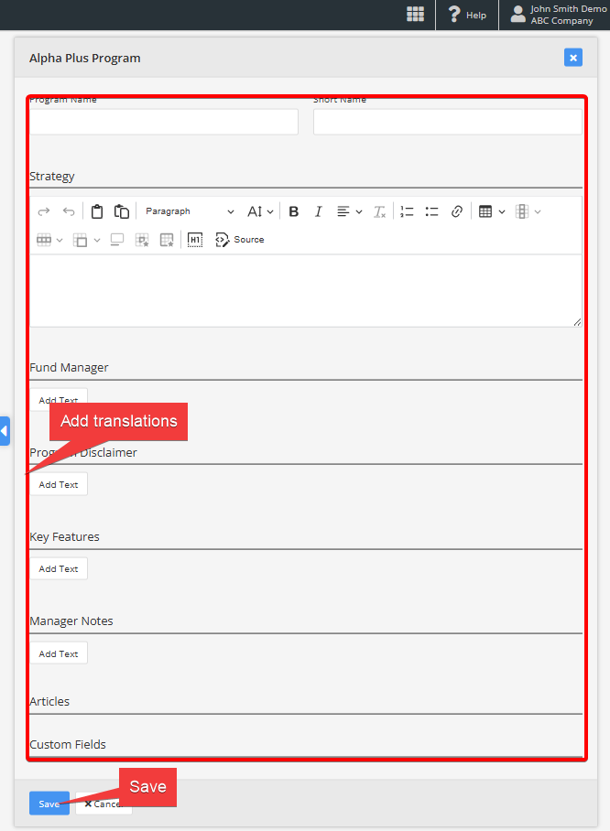Image resolution: width=610 pixels, height=831 pixels.
Task: Click the blue Save button
Action: (49, 804)
